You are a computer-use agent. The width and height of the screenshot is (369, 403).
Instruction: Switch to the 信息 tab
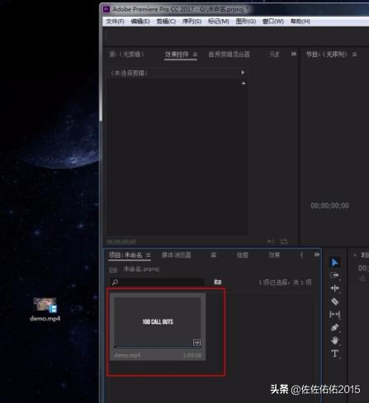[243, 255]
